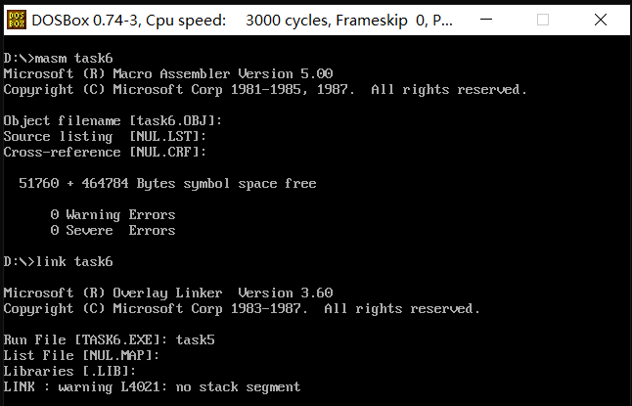632x406 pixels.
Task: Click the Macro Assembler Version 5.00 line
Action: coord(168,73)
